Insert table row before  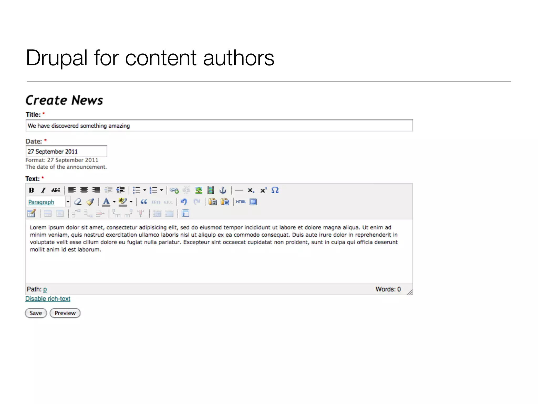pyautogui.click(x=76, y=213)
